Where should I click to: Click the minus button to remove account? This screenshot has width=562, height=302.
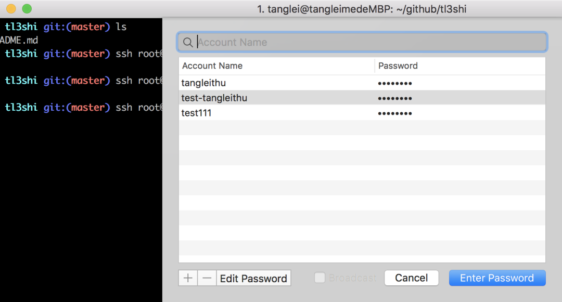click(207, 278)
